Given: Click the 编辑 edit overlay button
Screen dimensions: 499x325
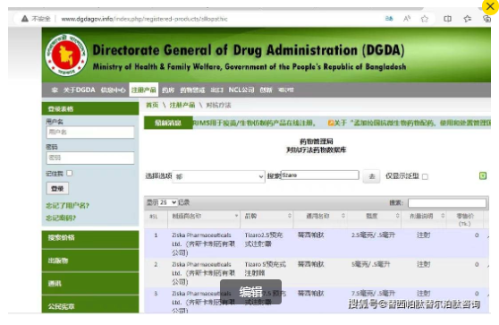Looking at the screenshot, I should pyautogui.click(x=250, y=292).
